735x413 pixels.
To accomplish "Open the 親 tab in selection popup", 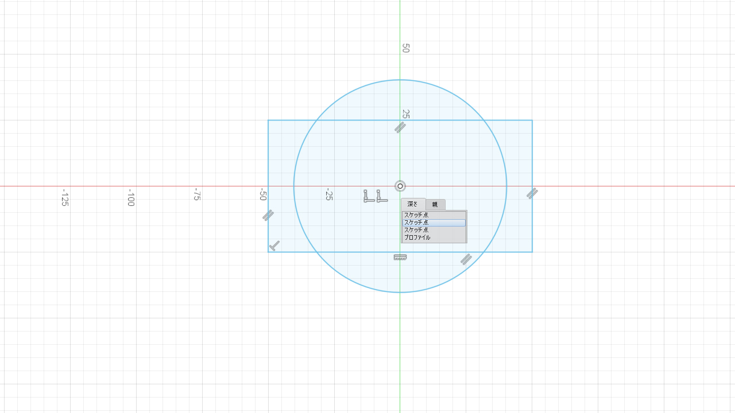I will 435,205.
